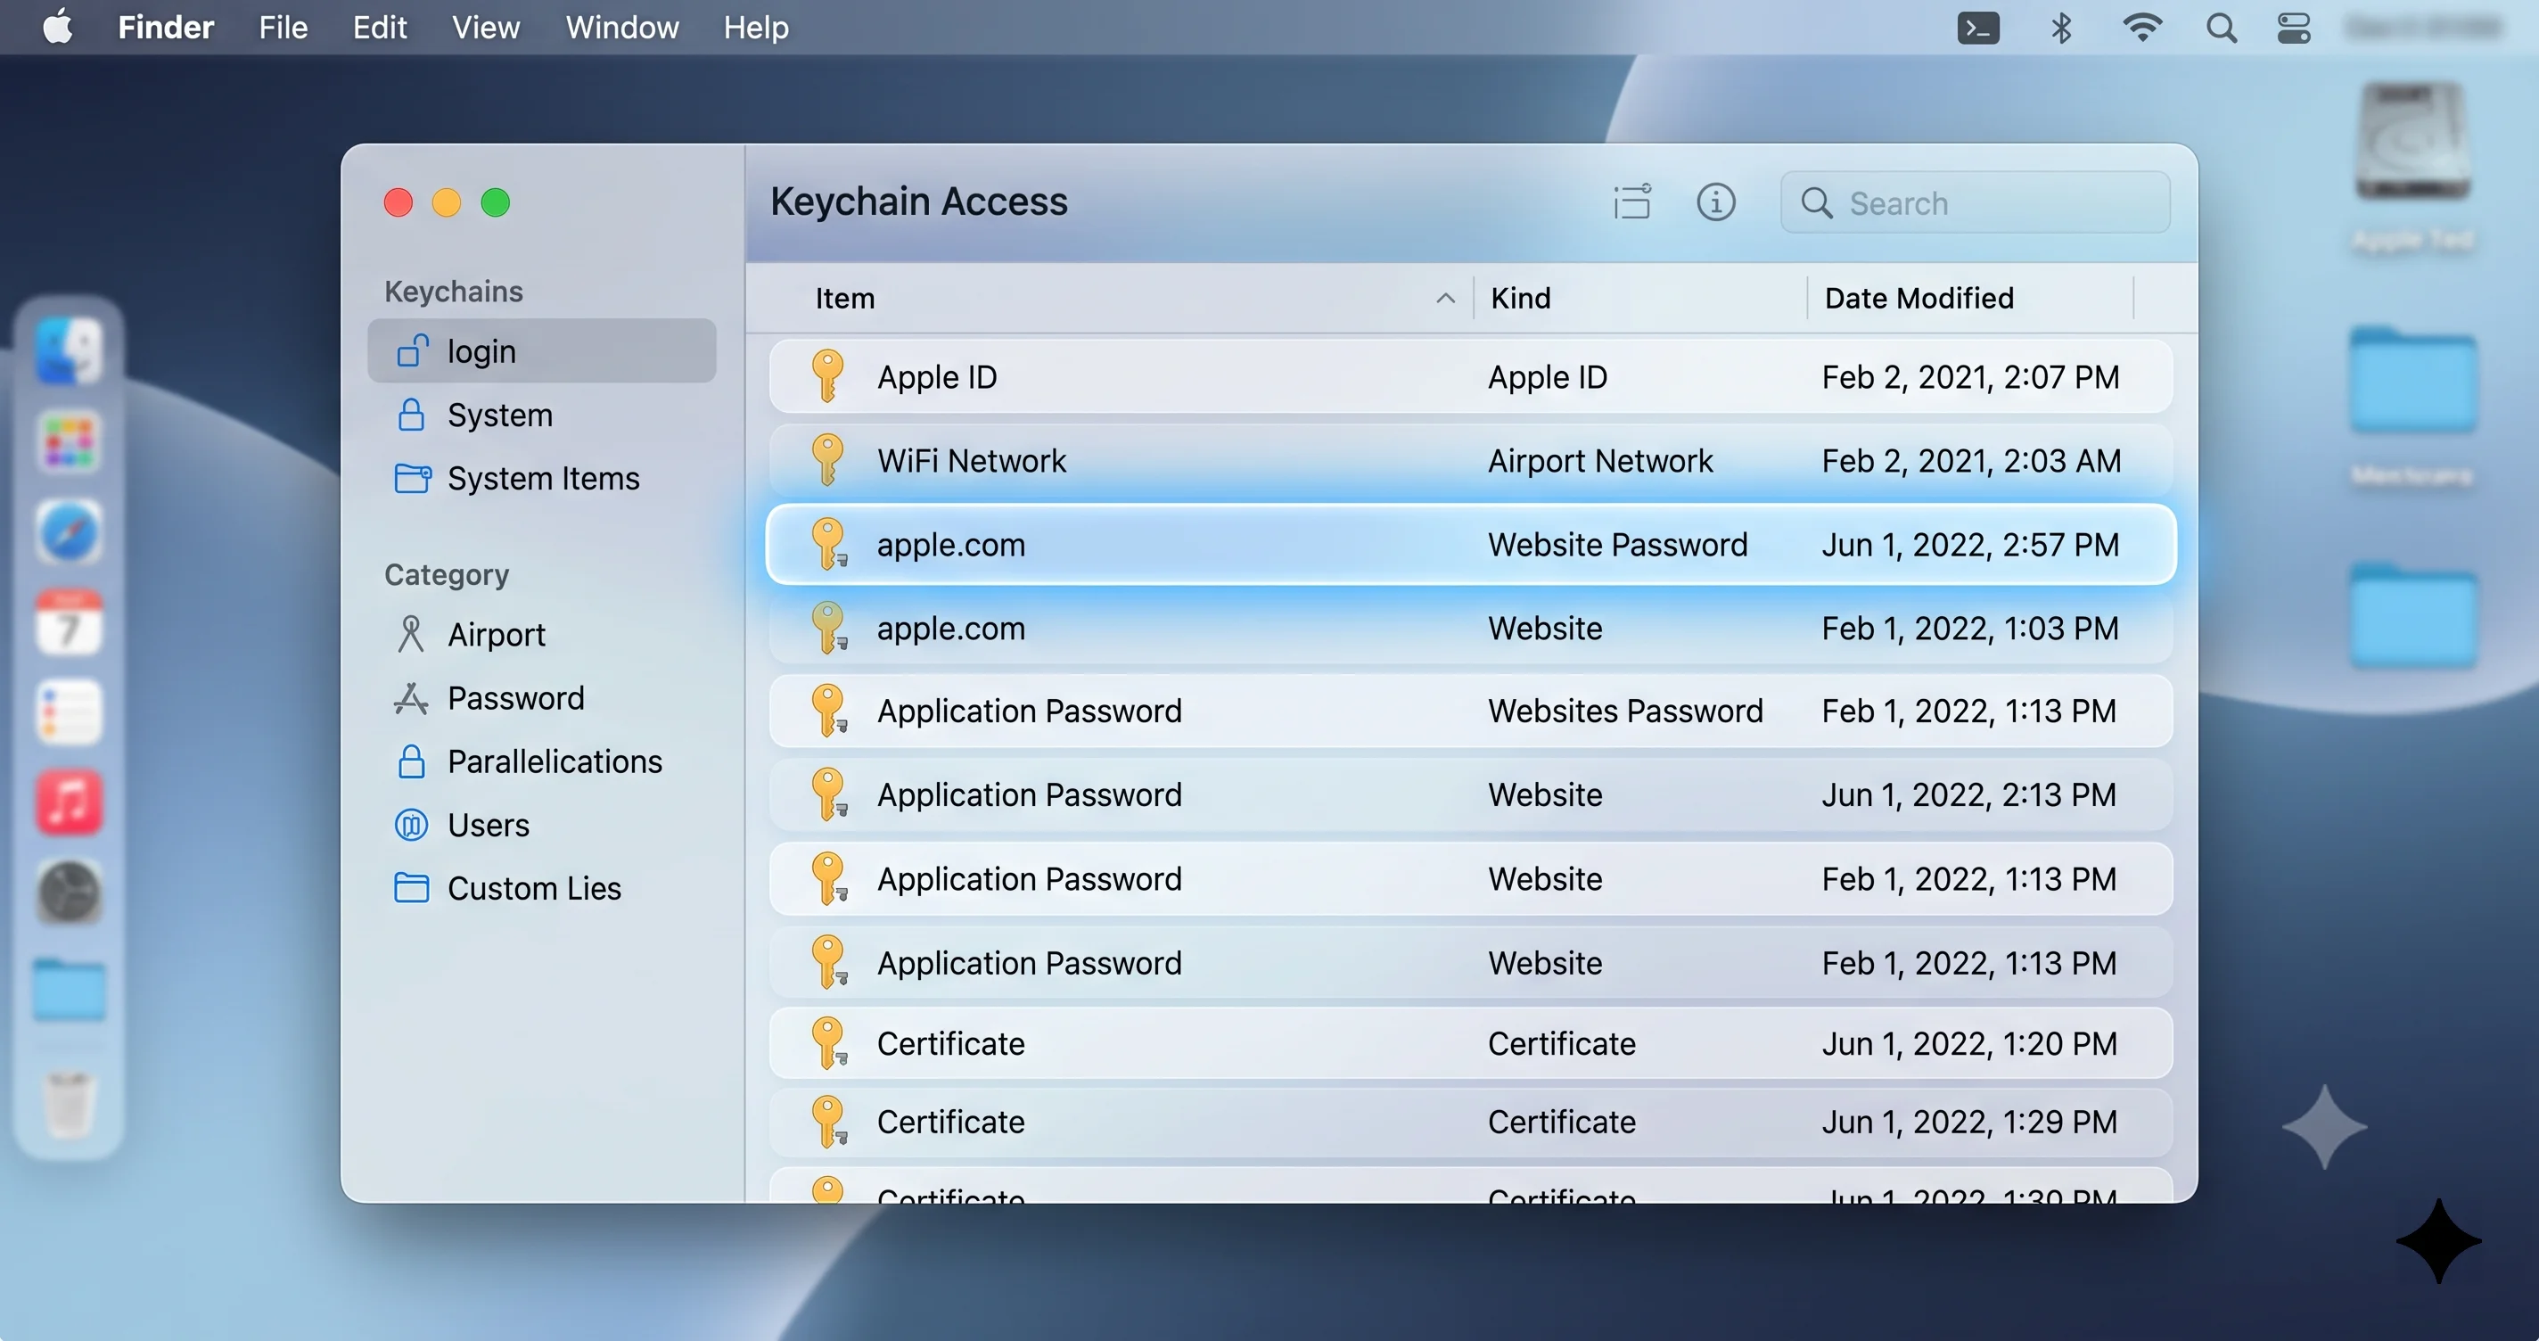Click the info button in Keychain Access toolbar
The height and width of the screenshot is (1341, 2539).
pyautogui.click(x=1715, y=202)
